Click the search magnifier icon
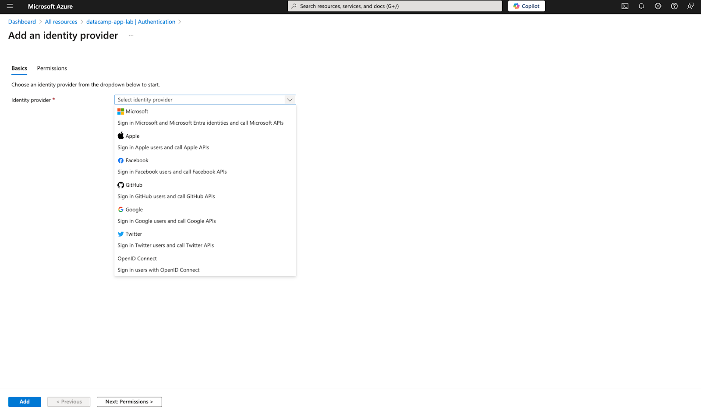Screen dimensions: 701x415 [294, 6]
